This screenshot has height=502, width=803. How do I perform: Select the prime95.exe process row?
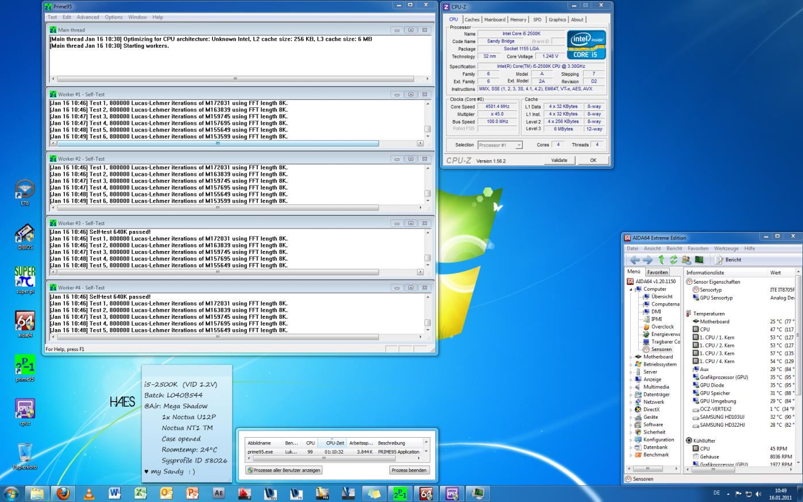point(334,451)
